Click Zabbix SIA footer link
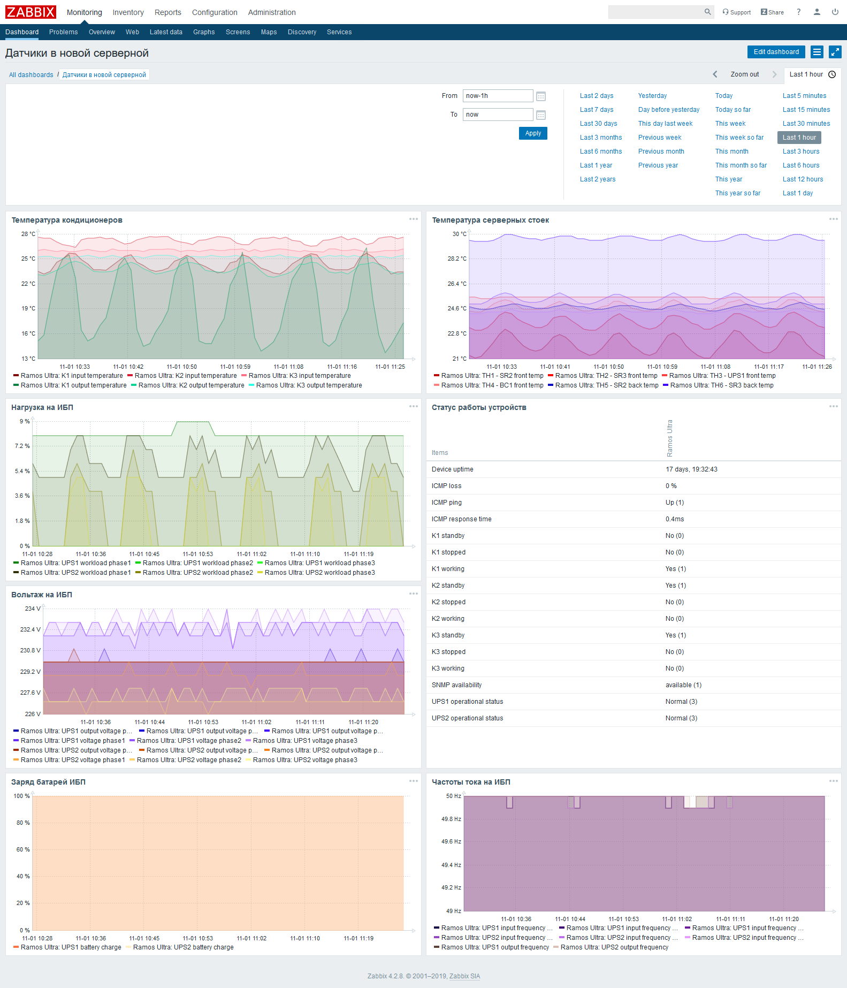The image size is (847, 988). [x=464, y=976]
